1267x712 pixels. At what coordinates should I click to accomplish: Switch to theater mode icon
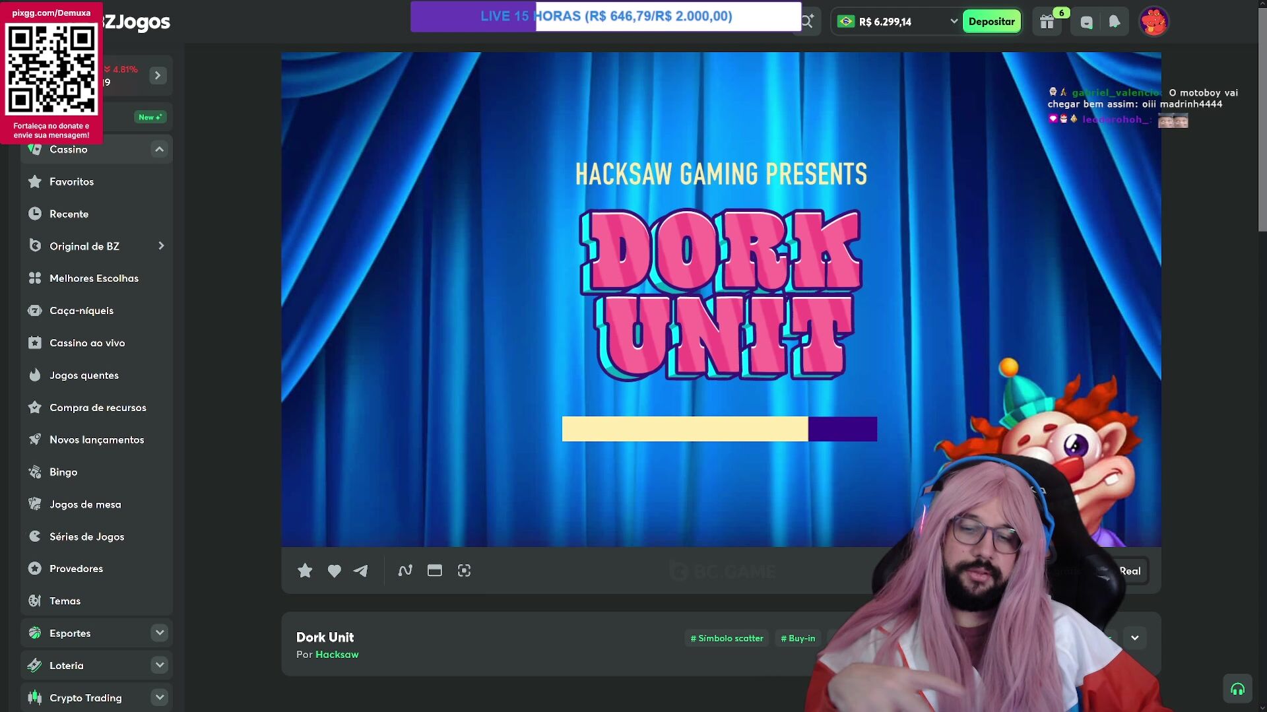coord(435,571)
